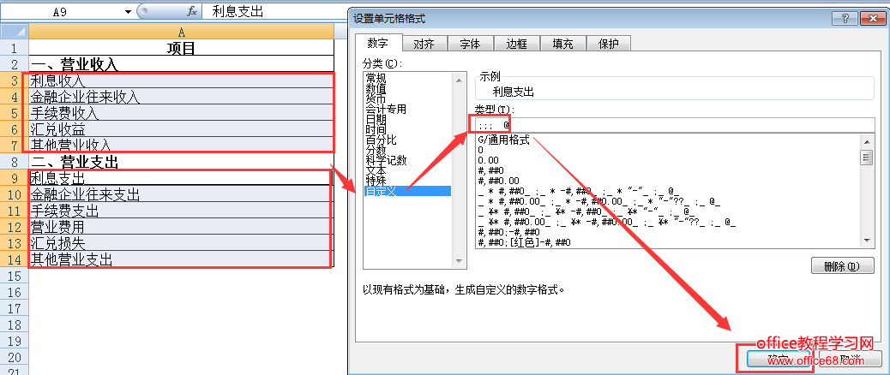Click the 删除(D) button
The image size is (890, 375).
[x=842, y=265]
